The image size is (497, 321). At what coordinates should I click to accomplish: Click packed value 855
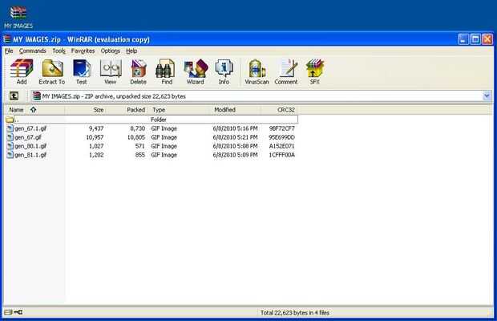139,155
